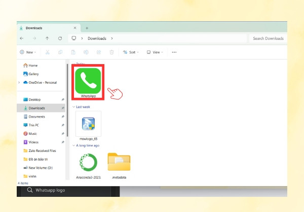This screenshot has height=212, width=304.
Task: Select the Downloads tab
Action: 49,28
